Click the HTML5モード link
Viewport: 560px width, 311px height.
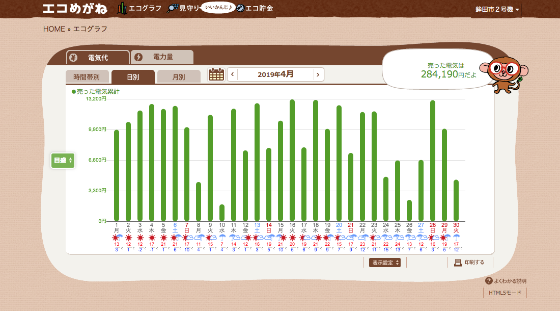coord(505,293)
